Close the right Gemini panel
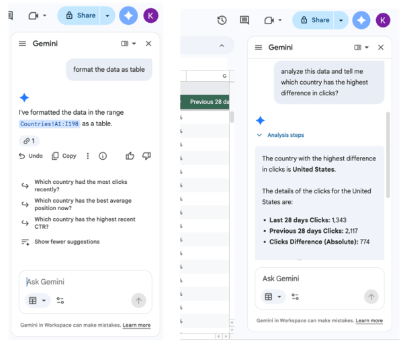 381,48
